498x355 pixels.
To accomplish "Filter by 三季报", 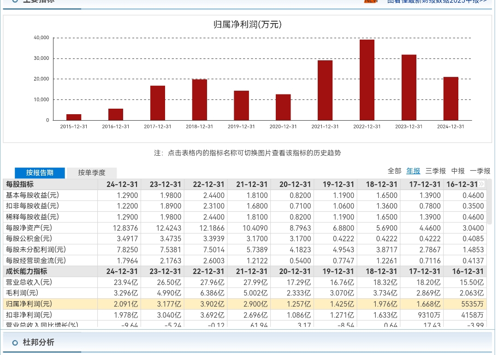I will coord(435,171).
